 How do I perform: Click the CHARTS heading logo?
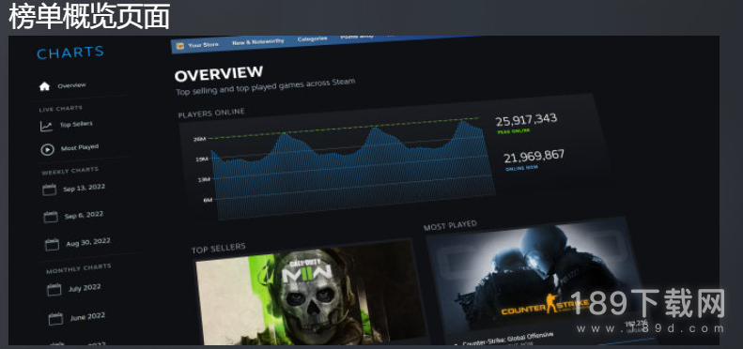tap(70, 53)
